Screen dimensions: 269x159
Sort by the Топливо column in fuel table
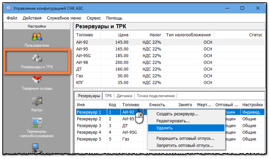[88, 35]
